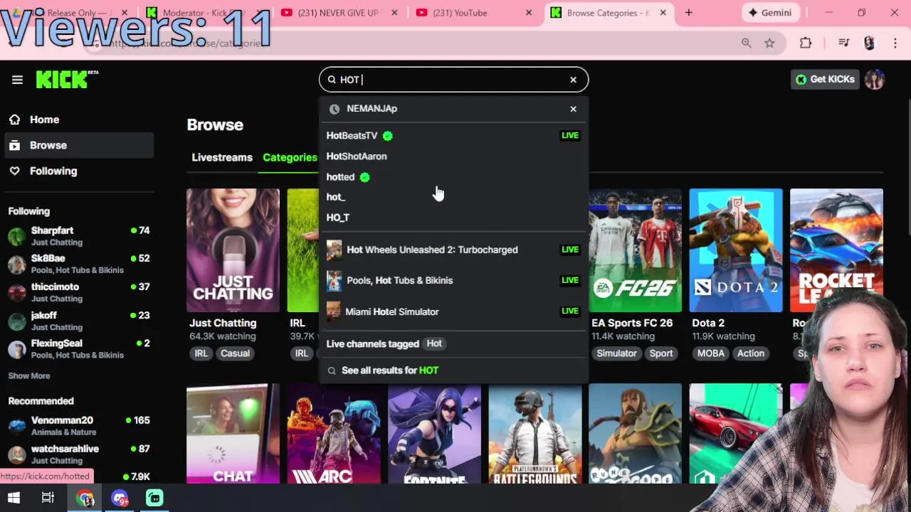Open the ARC Raiders category thumbnail

pos(334,434)
